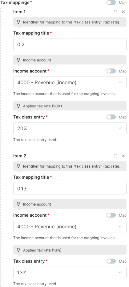Grab the drag handle icon for Item 1
The width and height of the screenshot is (129, 287).
pos(115,12)
